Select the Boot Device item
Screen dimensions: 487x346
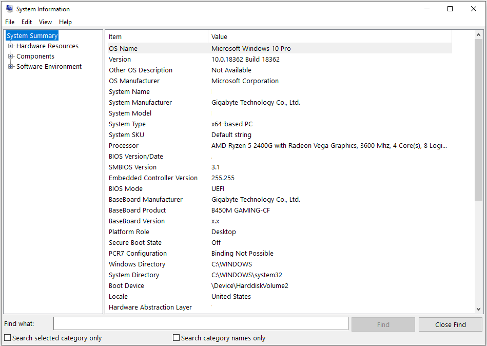[126, 286]
